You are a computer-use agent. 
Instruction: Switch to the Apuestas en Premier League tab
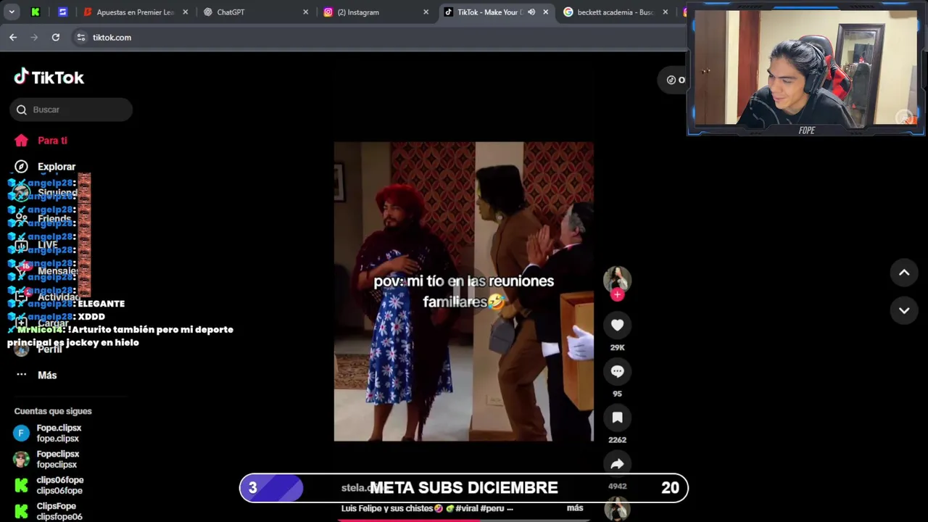click(x=134, y=12)
